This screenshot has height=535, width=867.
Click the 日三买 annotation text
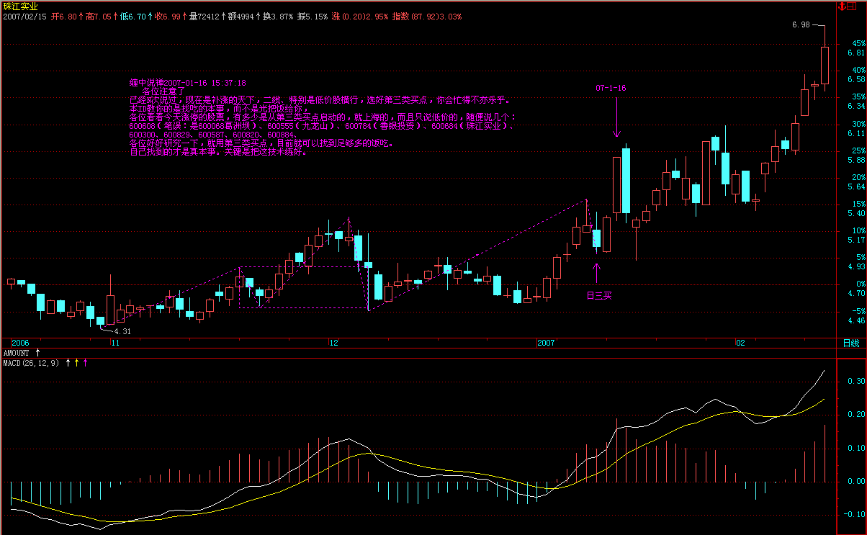click(x=598, y=295)
